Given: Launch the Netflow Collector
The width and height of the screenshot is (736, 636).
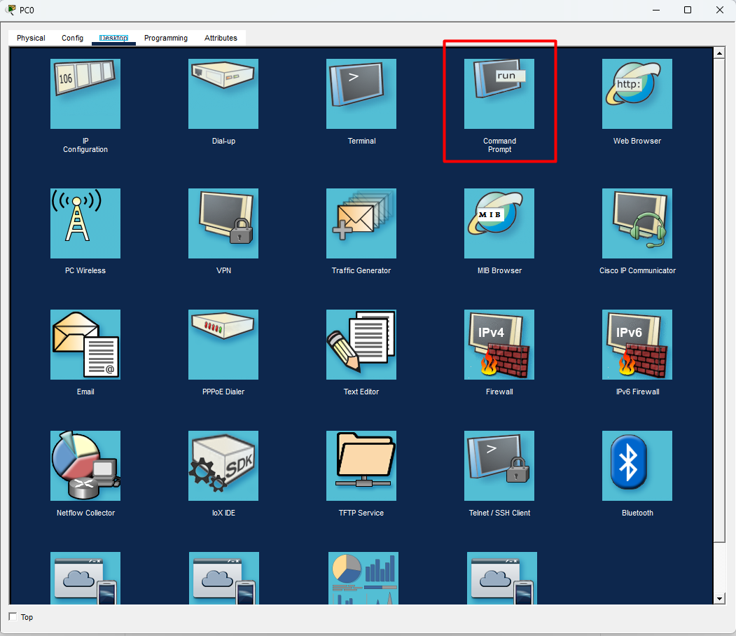Looking at the screenshot, I should (85, 466).
